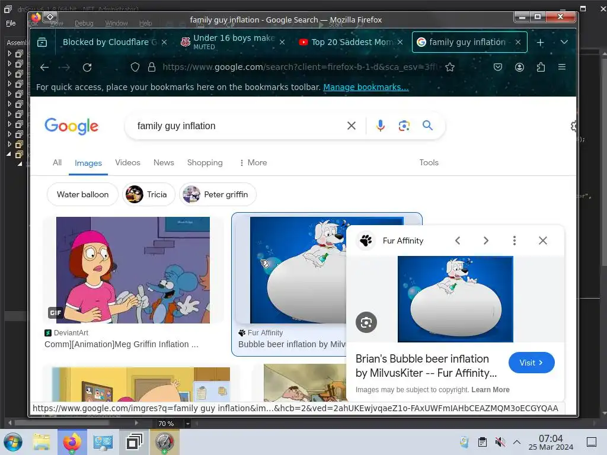This screenshot has width=607, height=455.
Task: Click the Peter griffin filter chip
Action: point(218,194)
